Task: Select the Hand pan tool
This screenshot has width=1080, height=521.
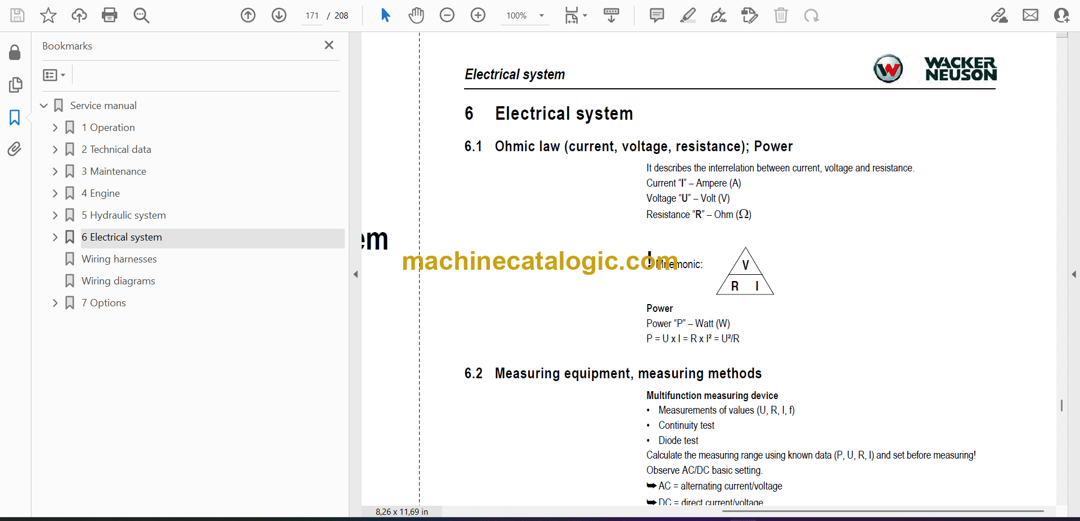Action: pyautogui.click(x=416, y=15)
